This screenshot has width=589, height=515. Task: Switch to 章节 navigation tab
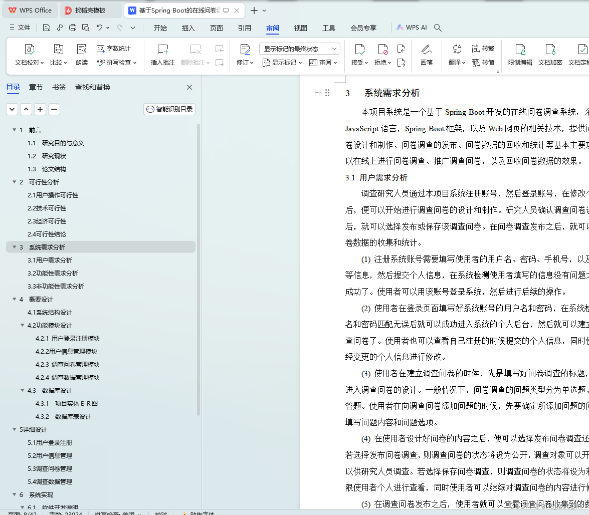[36, 87]
